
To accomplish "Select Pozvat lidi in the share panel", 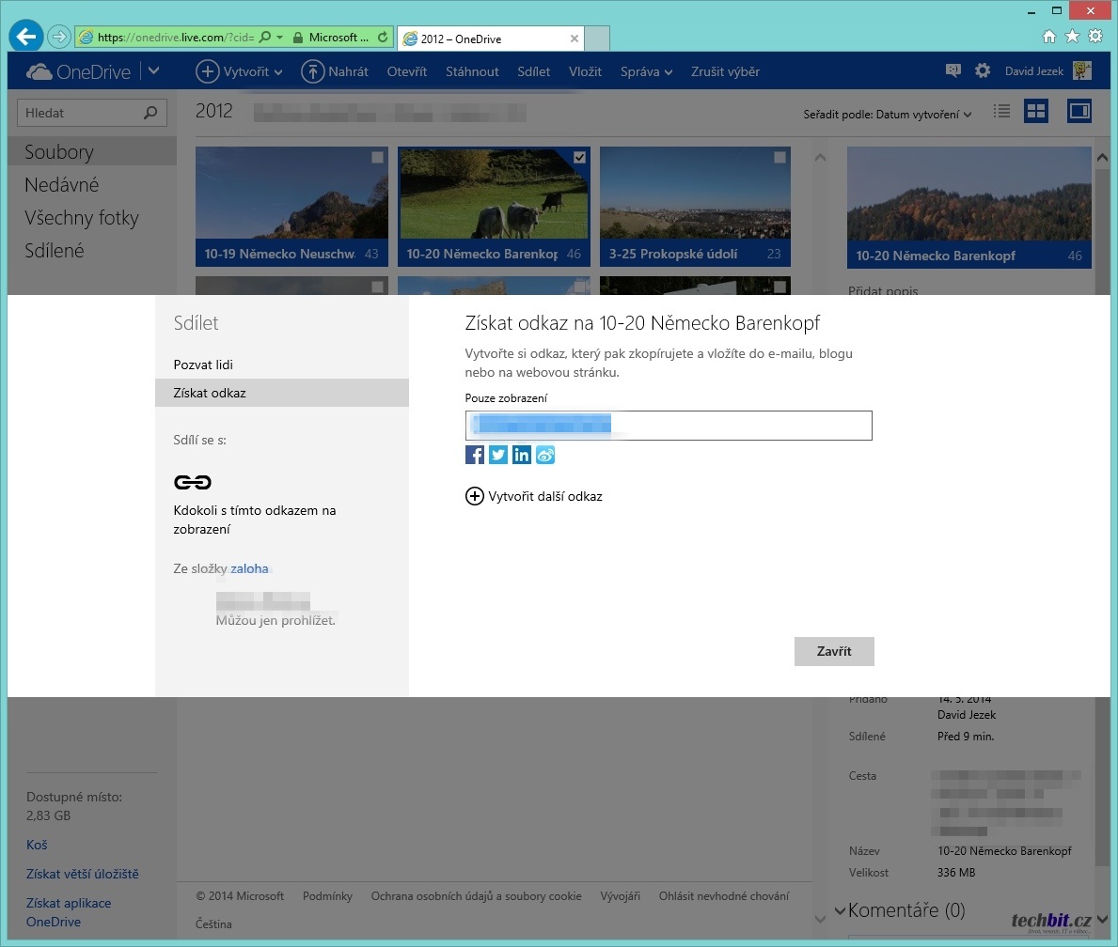I will point(203,365).
